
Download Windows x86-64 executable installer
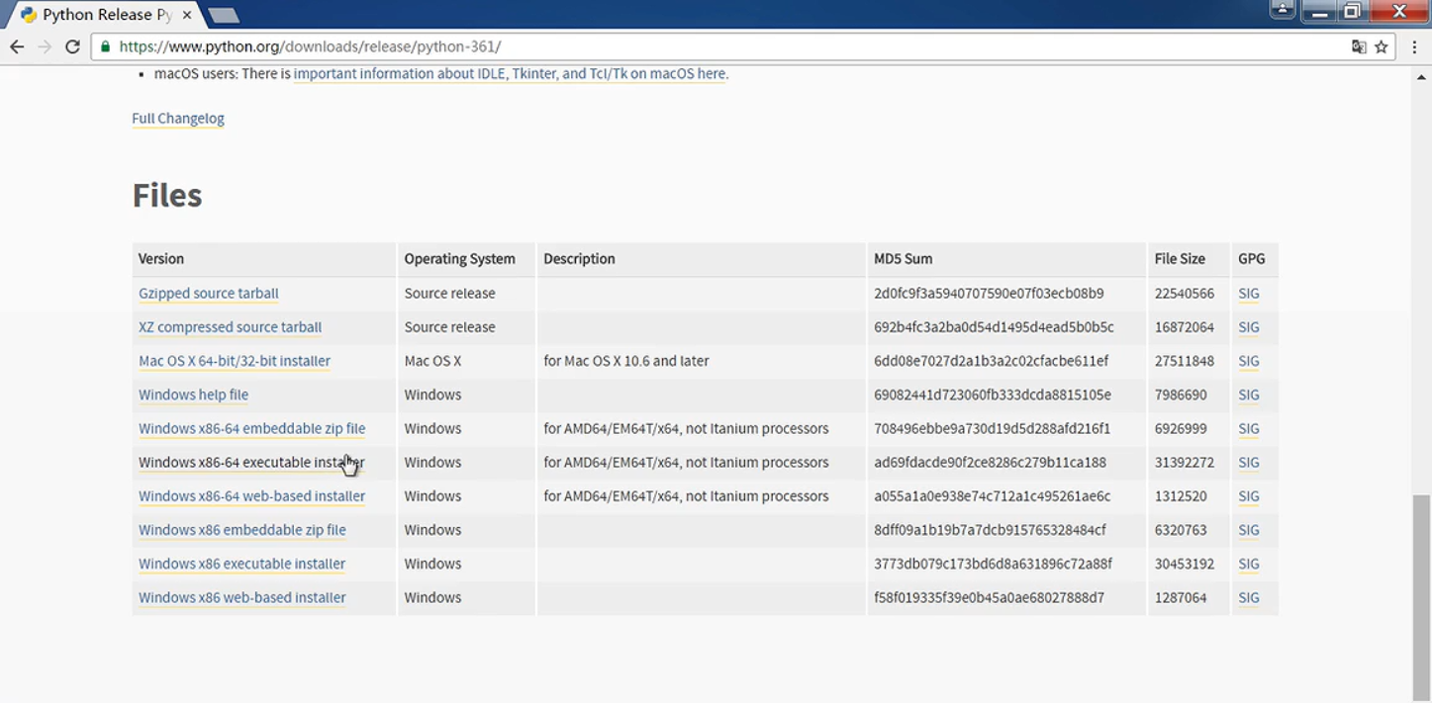click(251, 463)
